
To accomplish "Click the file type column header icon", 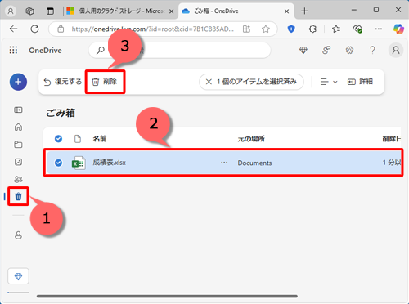I will point(78,139).
